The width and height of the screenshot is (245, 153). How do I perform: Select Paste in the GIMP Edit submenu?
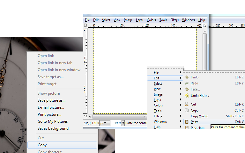point(214,122)
